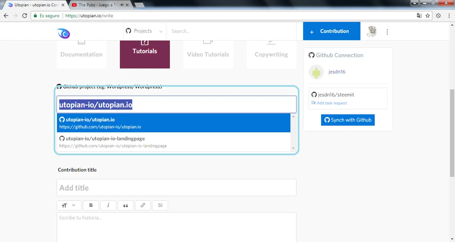Click the suggestion list scroll down arrow
The height and width of the screenshot is (242, 455).
click(x=293, y=148)
